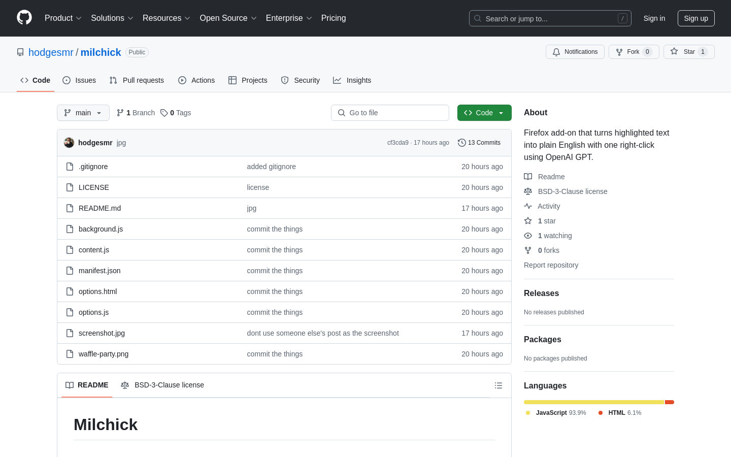Switch to the Insights tab

click(x=352, y=80)
